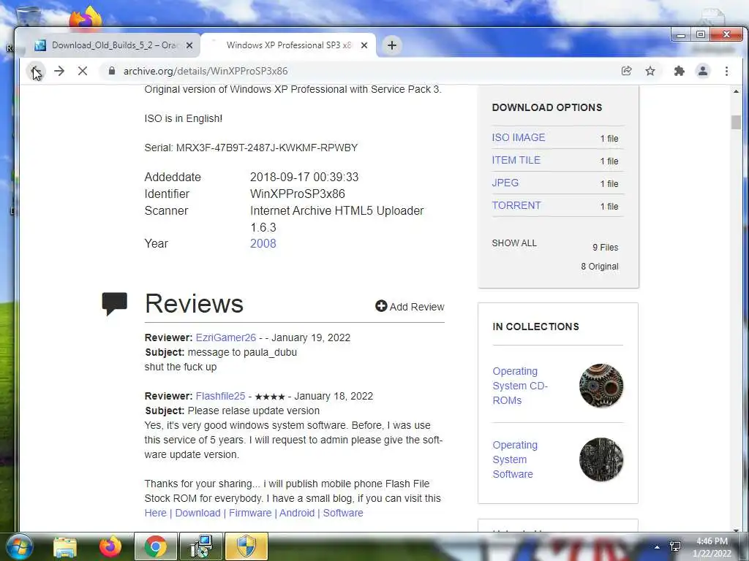This screenshot has width=749, height=561.
Task: Open Operating System Software collection link
Action: click(x=515, y=459)
